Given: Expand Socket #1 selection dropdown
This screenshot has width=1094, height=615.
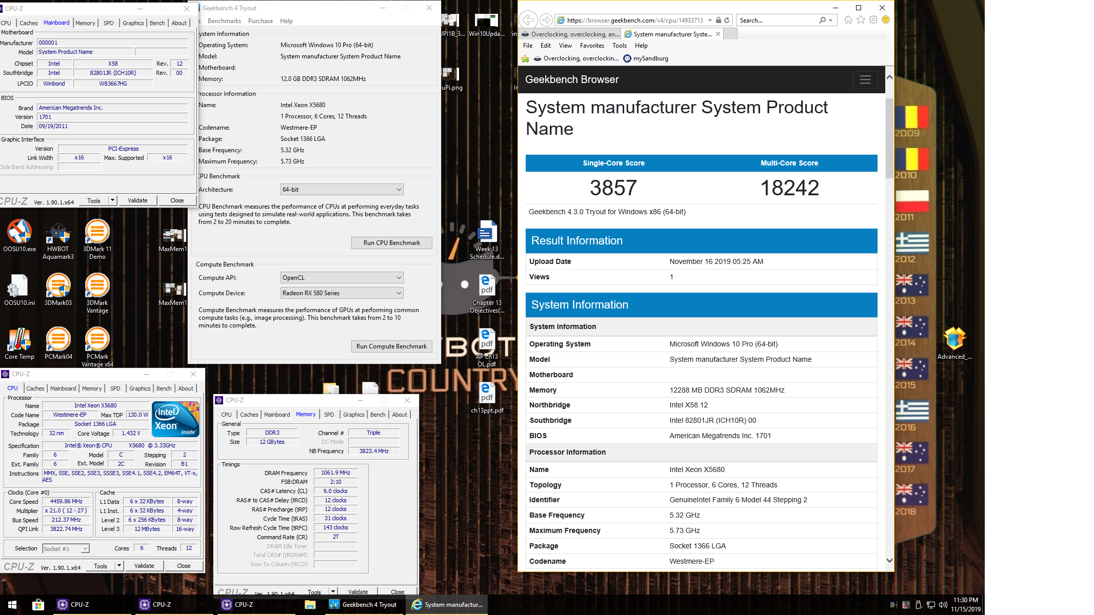Looking at the screenshot, I should pos(85,548).
